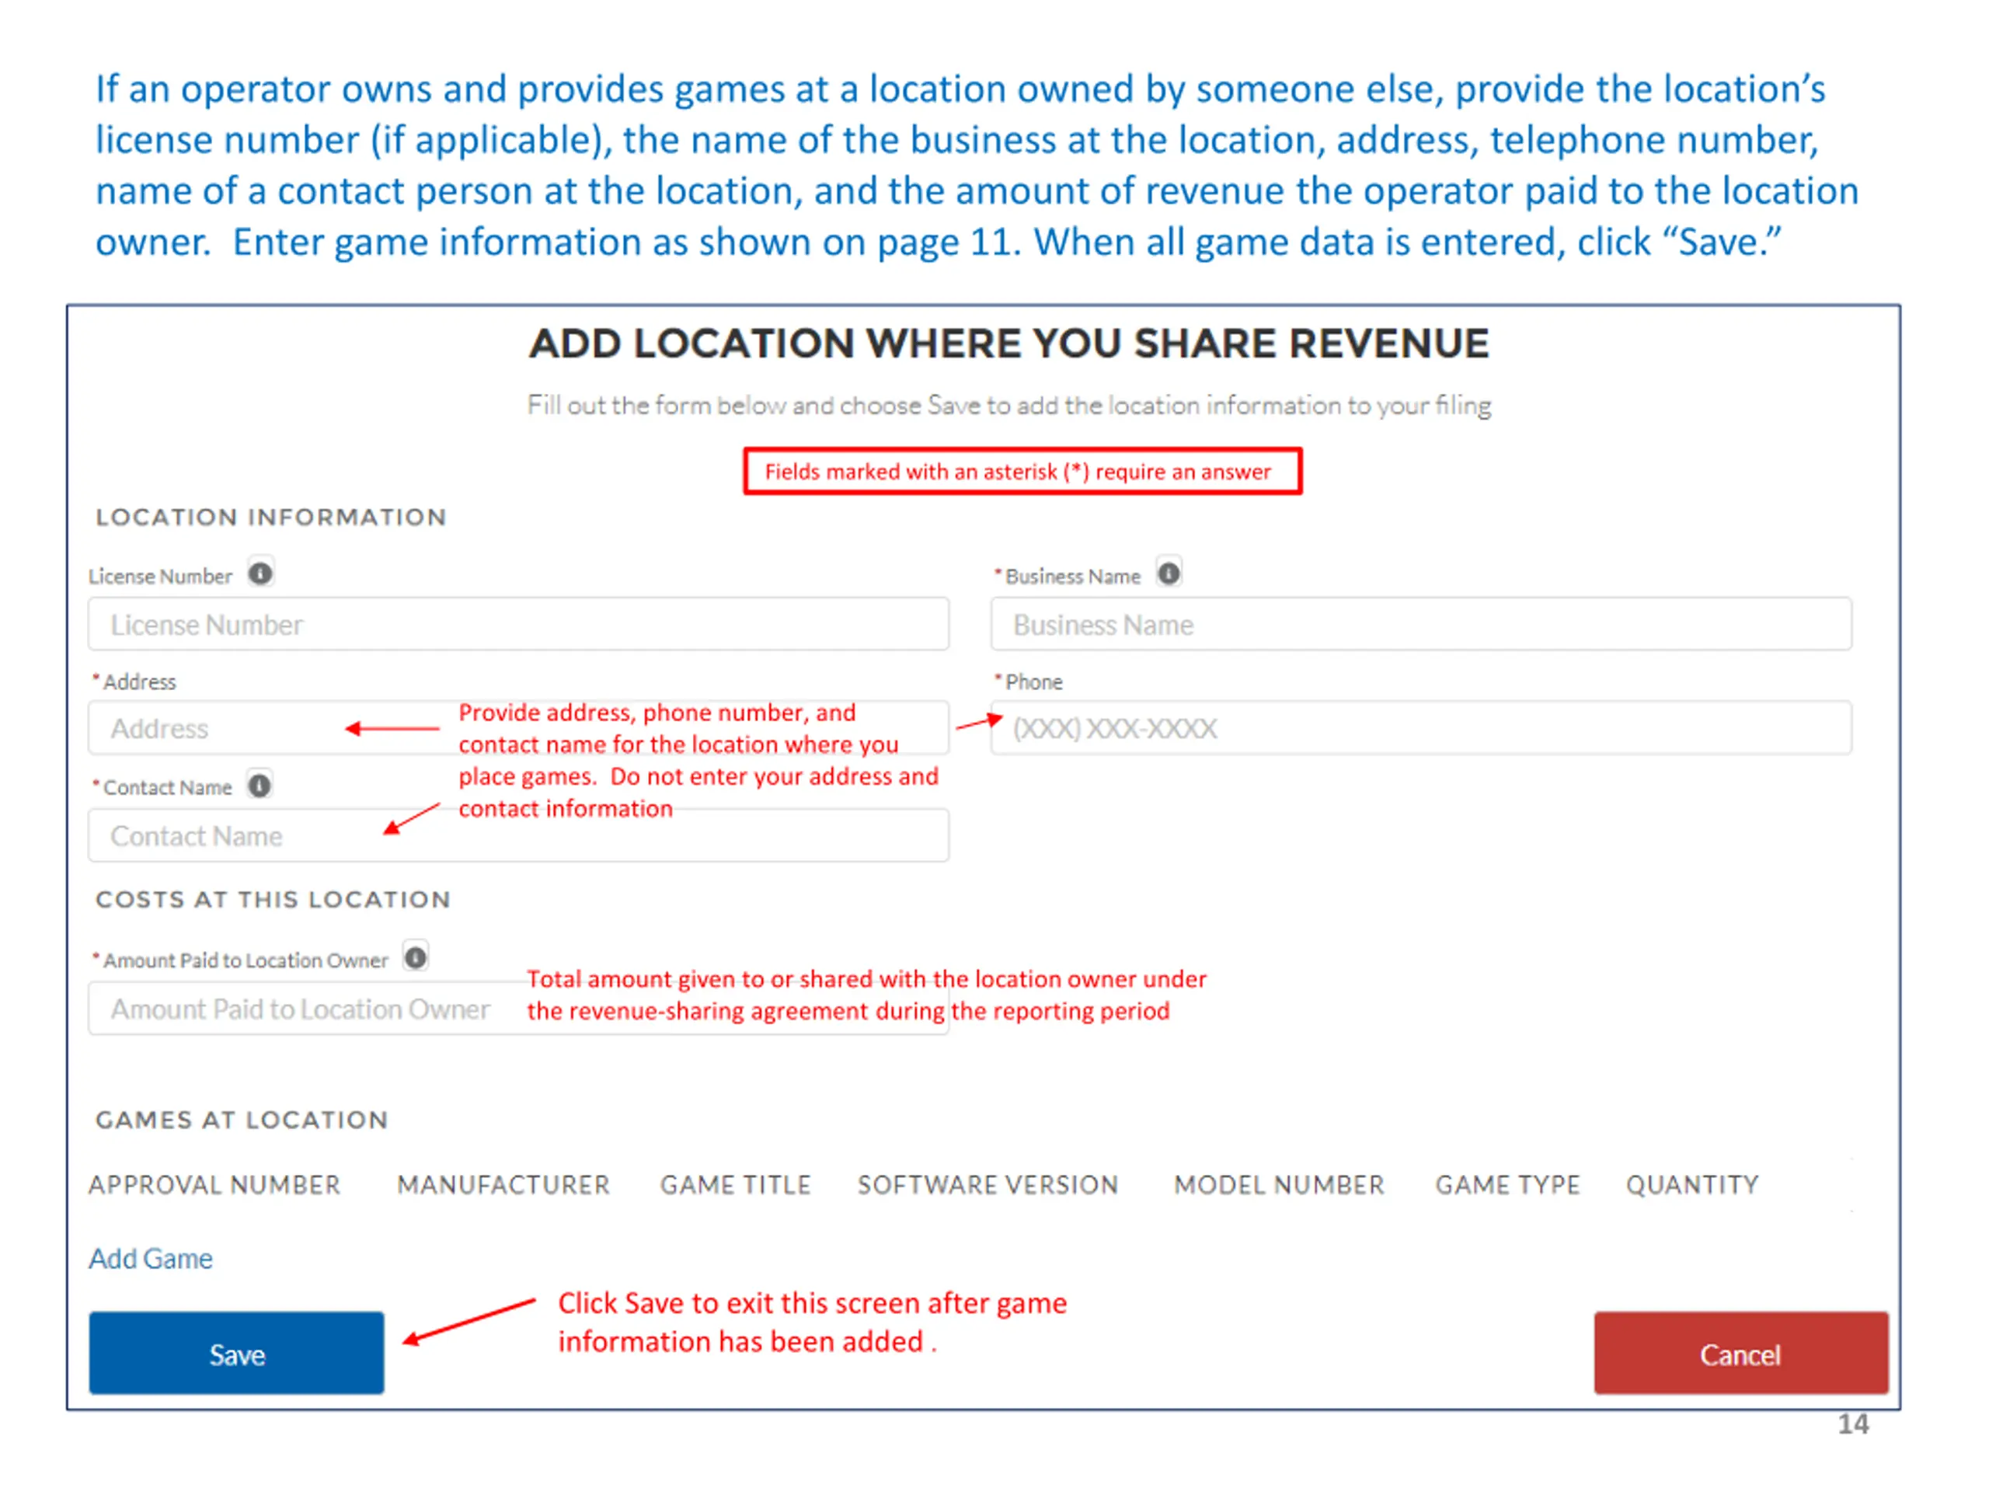Viewport: 1989px width, 1492px height.
Task: Click the Contact Name info icon
Action: tap(260, 786)
